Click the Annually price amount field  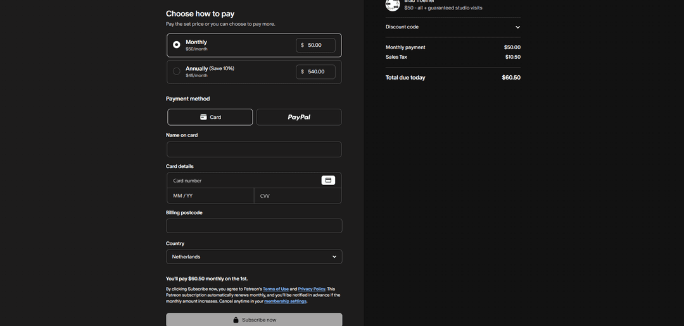[x=319, y=72]
